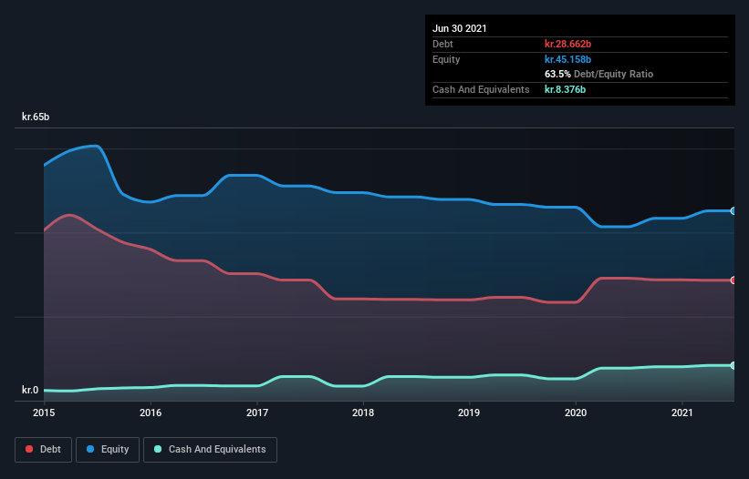Click the 2019 x-axis label
The height and width of the screenshot is (479, 749).
[469, 413]
